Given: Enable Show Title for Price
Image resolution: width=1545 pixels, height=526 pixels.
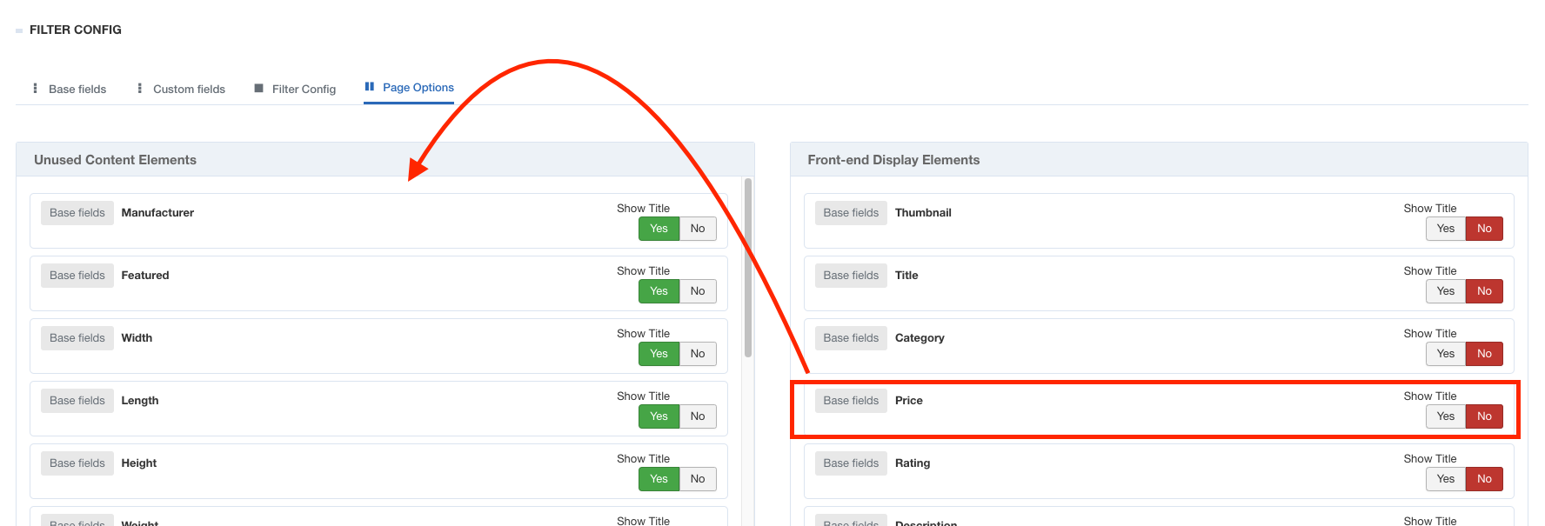Looking at the screenshot, I should [1445, 416].
